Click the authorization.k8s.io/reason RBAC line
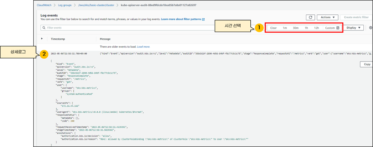 tap(155, 139)
